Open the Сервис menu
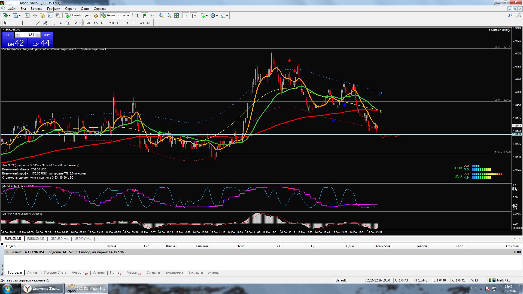Image resolution: width=523 pixels, height=294 pixels. point(70,9)
